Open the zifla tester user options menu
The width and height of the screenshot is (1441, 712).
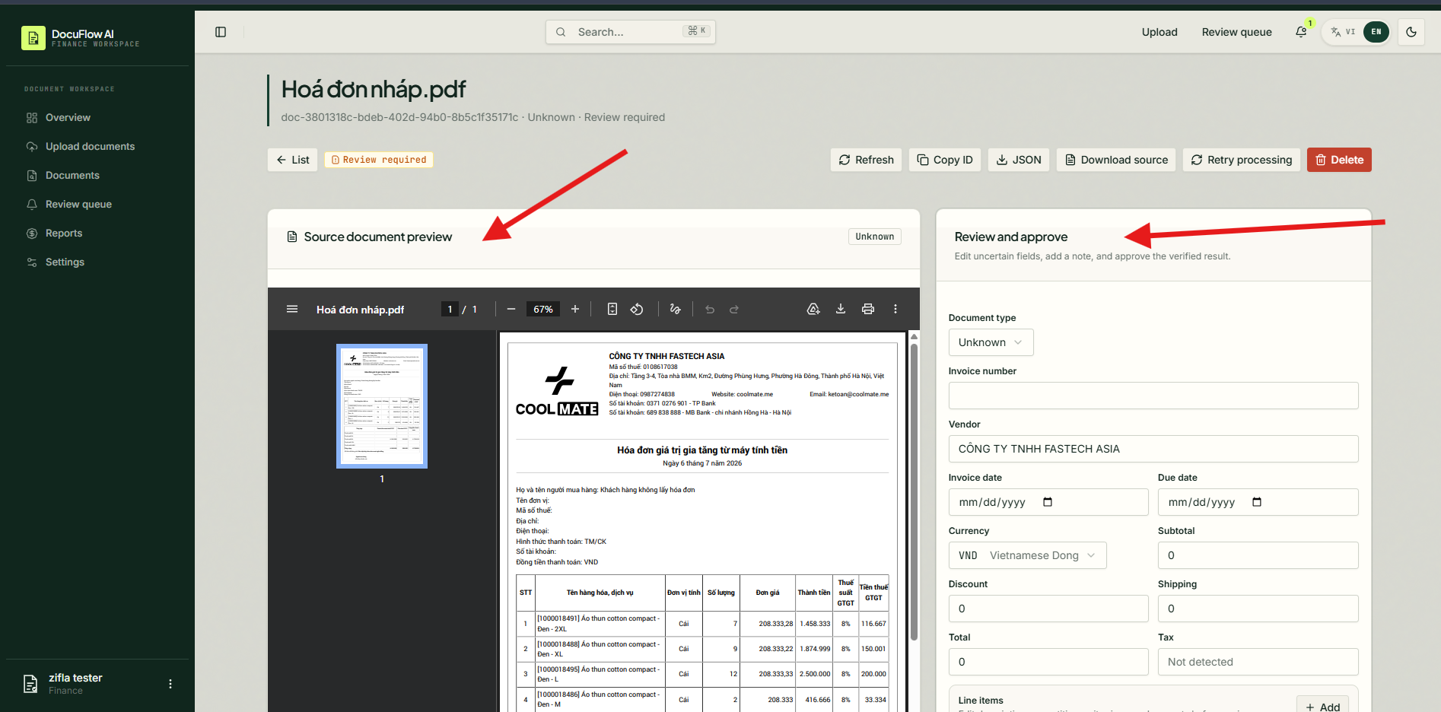point(170,684)
